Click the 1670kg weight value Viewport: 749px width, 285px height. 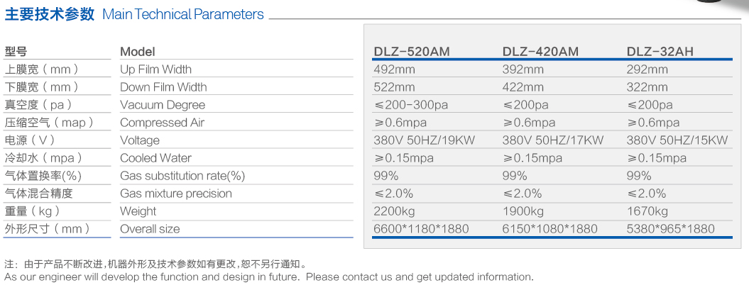click(647, 211)
